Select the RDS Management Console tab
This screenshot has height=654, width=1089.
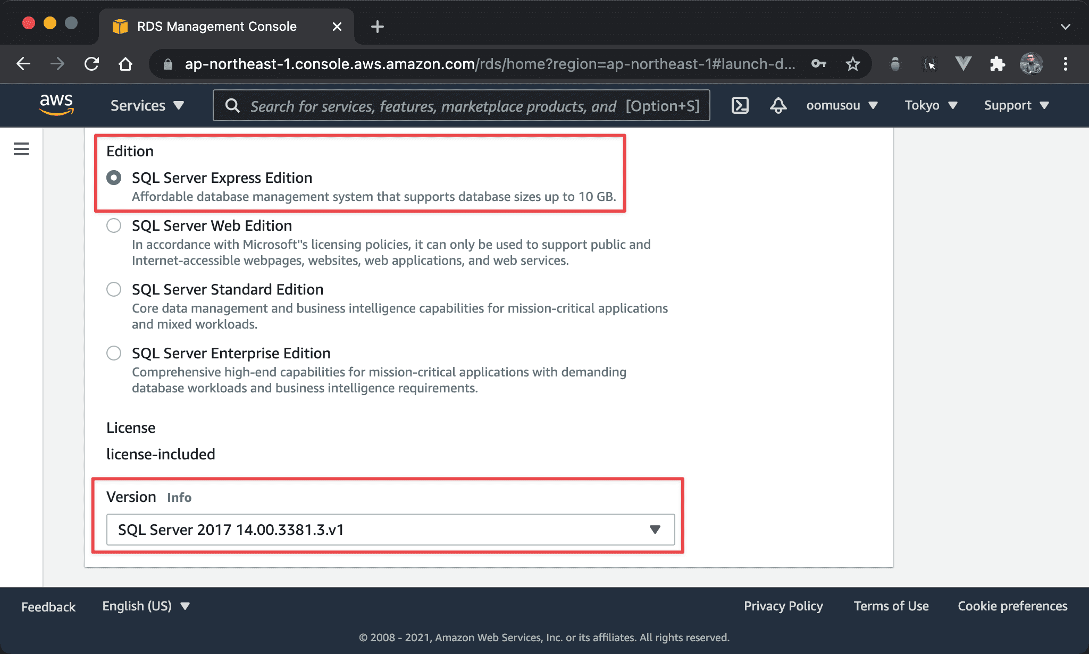(227, 27)
